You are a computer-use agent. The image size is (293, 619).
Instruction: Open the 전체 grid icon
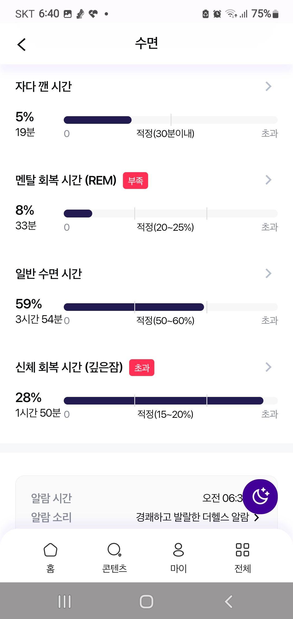(x=243, y=550)
